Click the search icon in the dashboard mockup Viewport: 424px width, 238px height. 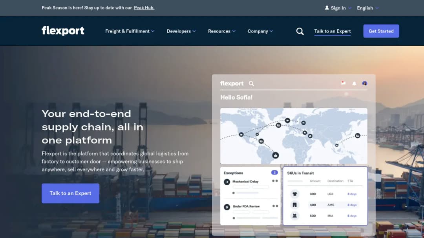pyautogui.click(x=252, y=83)
